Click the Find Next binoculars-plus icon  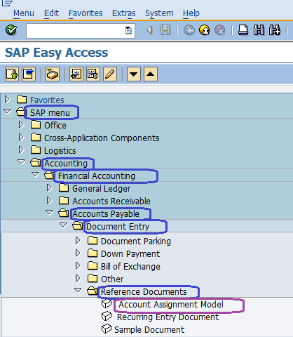pos(275,30)
